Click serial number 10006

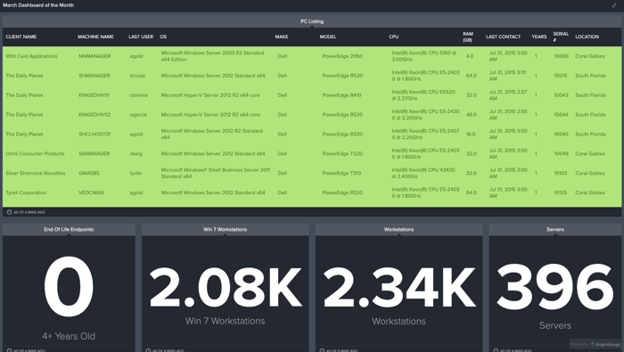pos(561,56)
